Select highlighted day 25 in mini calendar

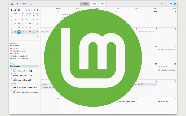(19, 32)
